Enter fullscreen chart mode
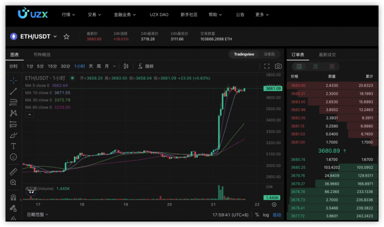 (267, 66)
